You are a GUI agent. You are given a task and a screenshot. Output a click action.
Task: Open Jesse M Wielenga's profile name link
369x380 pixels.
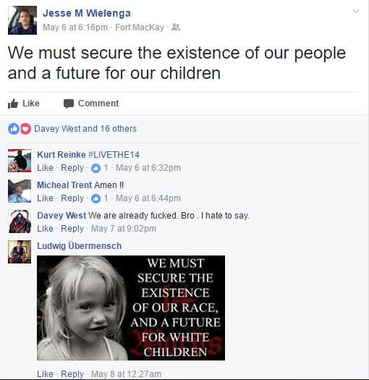coord(87,13)
